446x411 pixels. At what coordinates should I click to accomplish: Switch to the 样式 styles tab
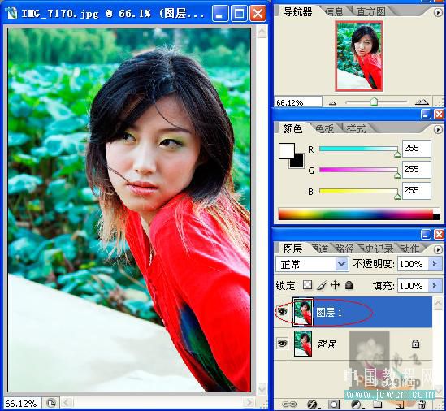[x=356, y=129]
